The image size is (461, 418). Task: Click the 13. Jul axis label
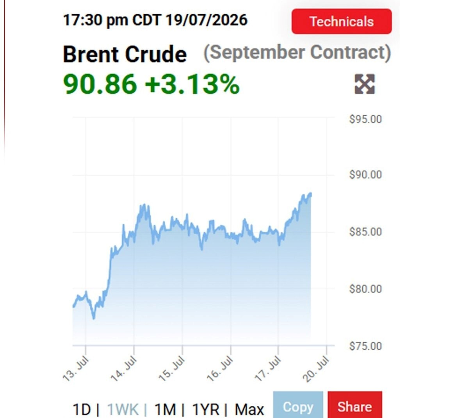(76, 368)
